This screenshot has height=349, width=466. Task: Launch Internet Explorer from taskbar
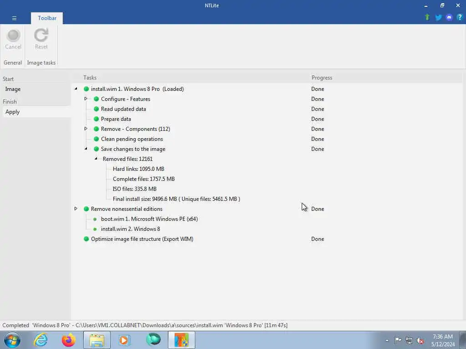click(41, 340)
